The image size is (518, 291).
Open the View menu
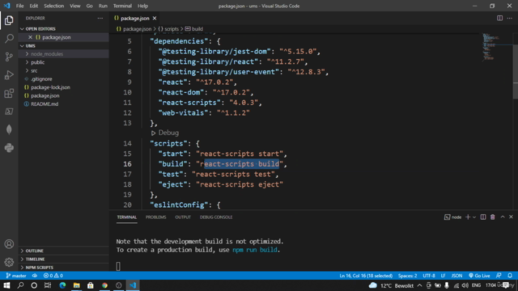click(75, 6)
